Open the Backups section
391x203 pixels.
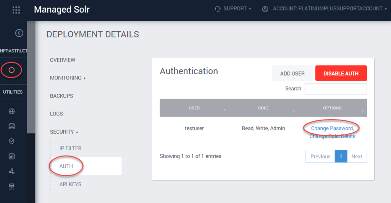[x=61, y=96]
